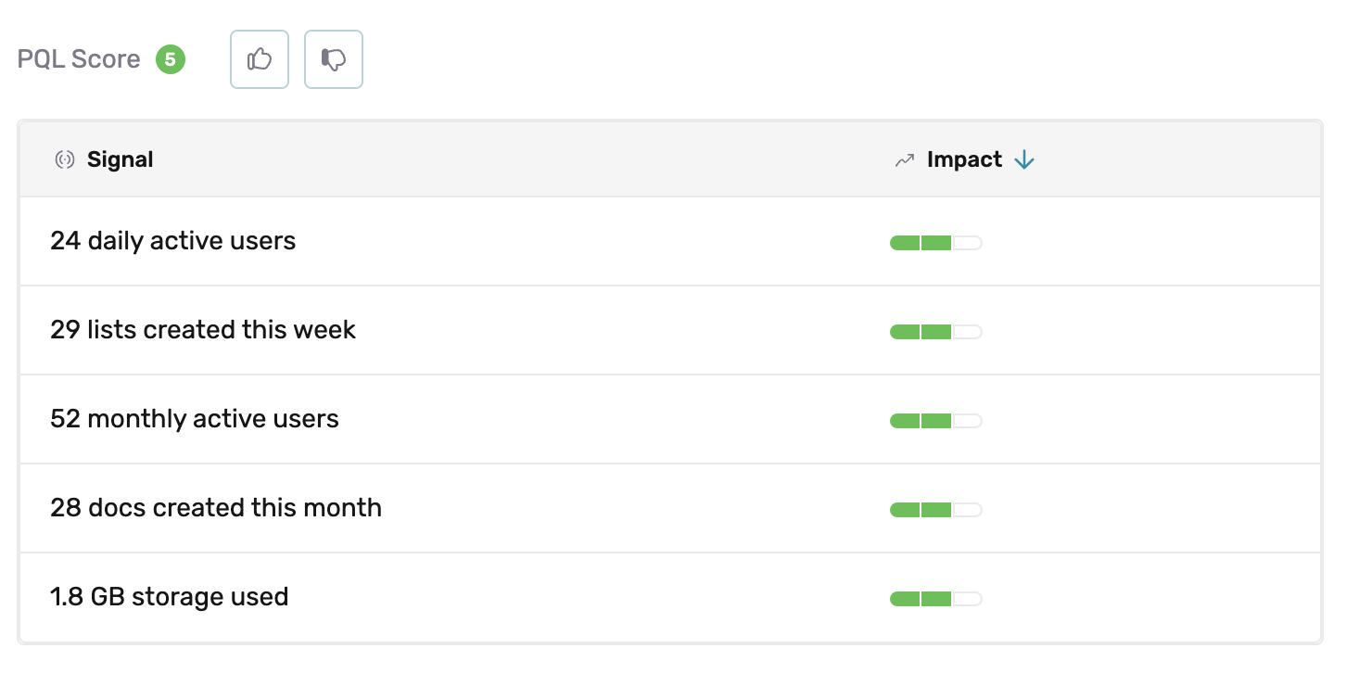
Task: Sort by the Impact column header
Action: click(x=964, y=159)
